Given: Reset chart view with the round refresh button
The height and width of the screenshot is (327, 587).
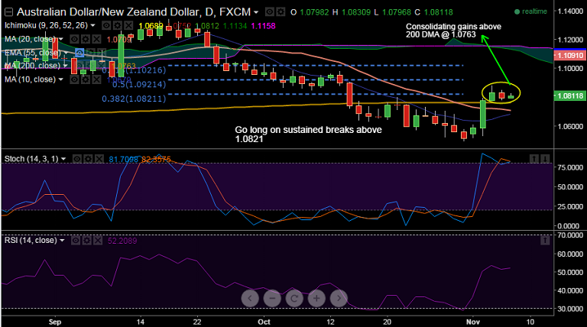Looking at the screenshot, I should pos(294,298).
